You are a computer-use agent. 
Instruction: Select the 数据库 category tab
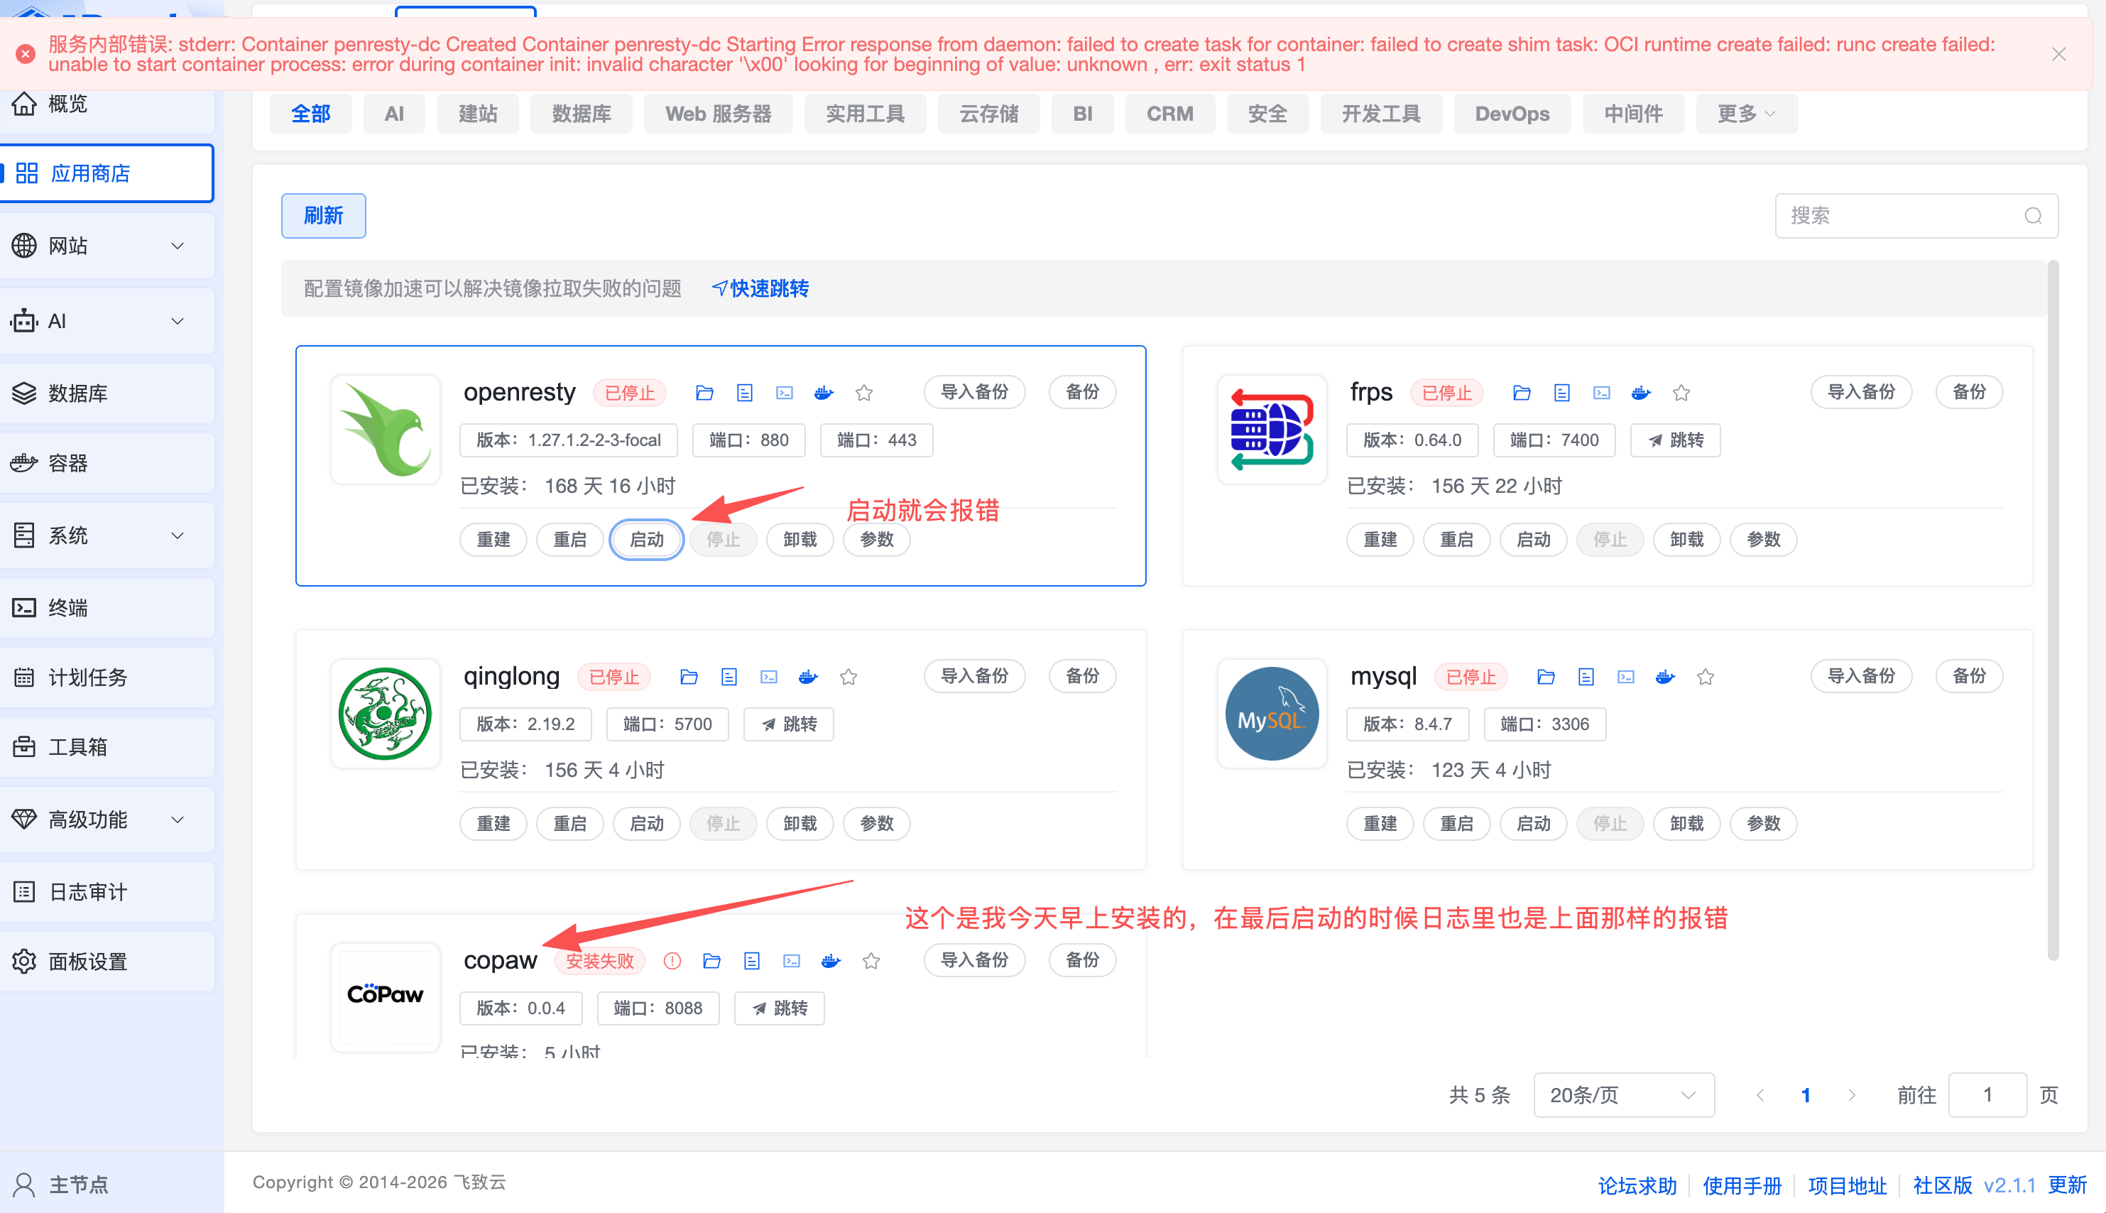click(580, 114)
